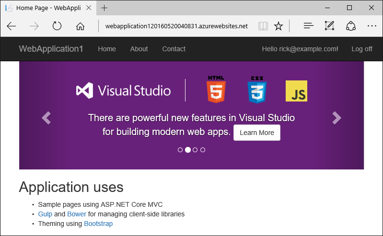Screen dimensions: 383x236
Task: Click the Learn More button
Action: coord(257,133)
